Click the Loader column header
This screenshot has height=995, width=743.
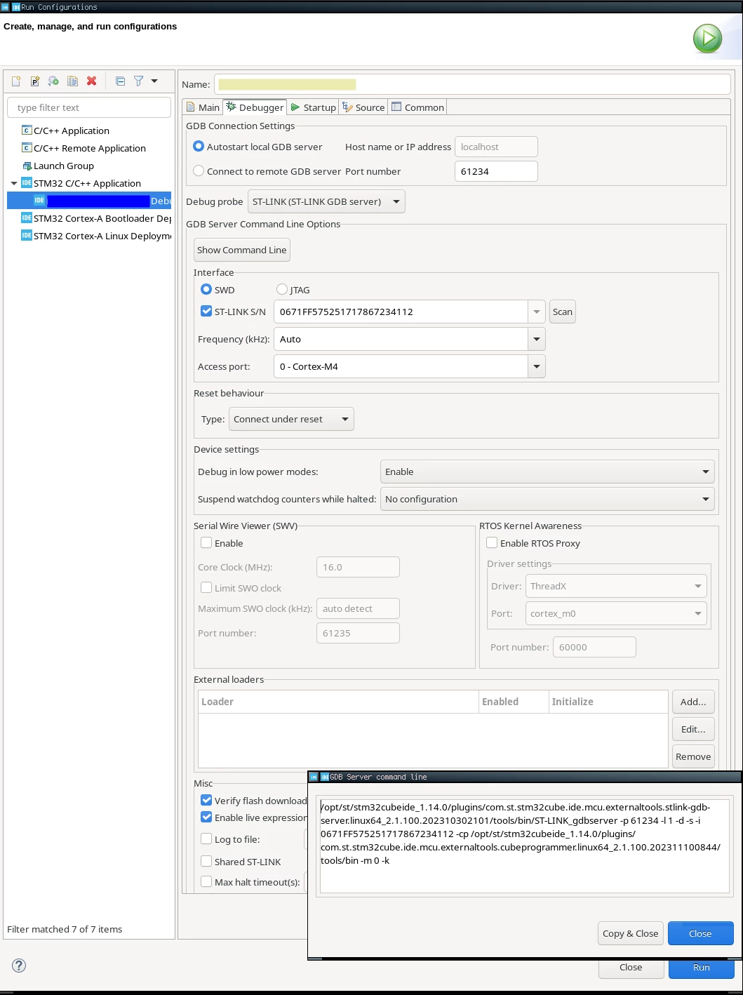click(x=338, y=702)
